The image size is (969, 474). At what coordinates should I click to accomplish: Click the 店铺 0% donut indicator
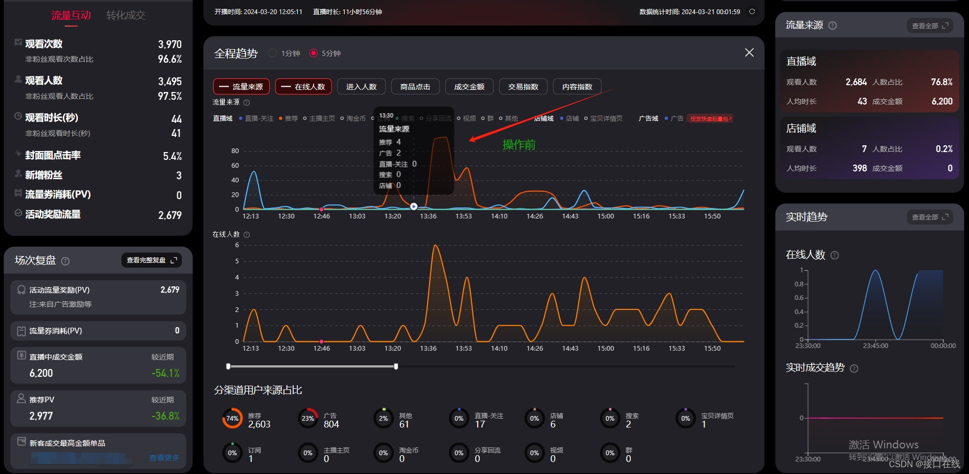point(534,418)
